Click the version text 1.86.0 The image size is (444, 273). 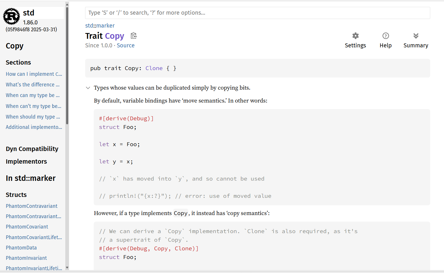[30, 22]
